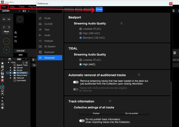This screenshot has width=179, height=127.
Task: Expand the Featured folder
Action: point(11,78)
